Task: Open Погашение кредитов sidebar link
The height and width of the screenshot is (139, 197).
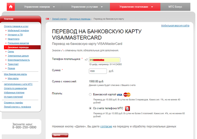Action: coord(18,43)
